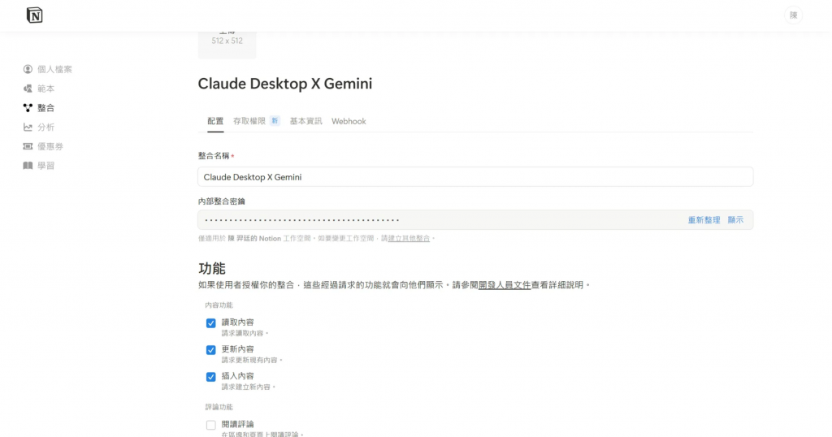Switch to the 基本資訊 tab
The height and width of the screenshot is (437, 832).
[x=305, y=122]
